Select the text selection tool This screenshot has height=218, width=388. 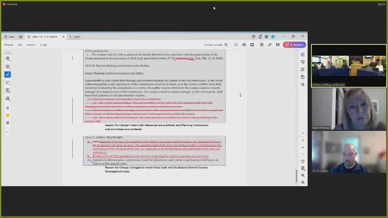(8, 90)
